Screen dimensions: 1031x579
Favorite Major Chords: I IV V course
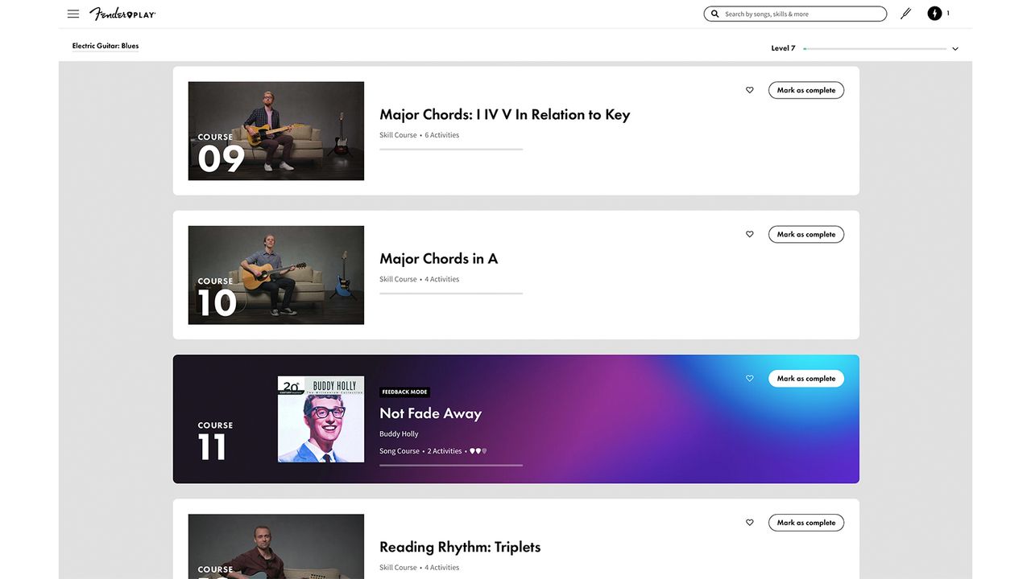point(750,90)
